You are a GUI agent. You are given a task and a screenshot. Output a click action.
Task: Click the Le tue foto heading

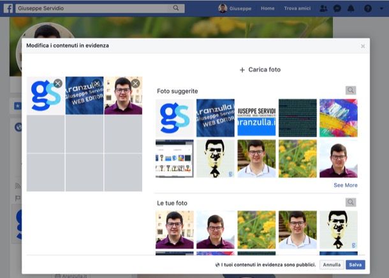(172, 203)
